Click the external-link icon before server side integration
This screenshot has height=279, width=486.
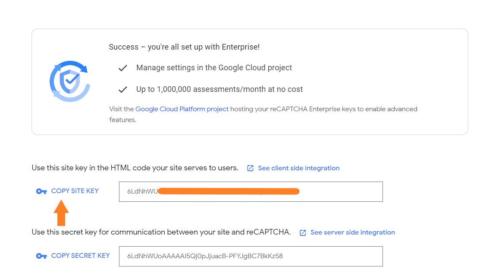coord(303,233)
